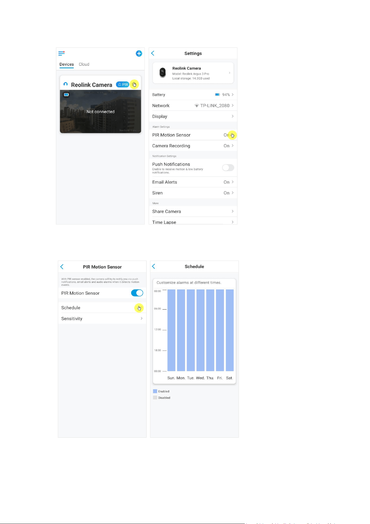Tap the Wi-Fi icon next to TP-LINK_2080
Screen dimensions: 370x524
197,106
